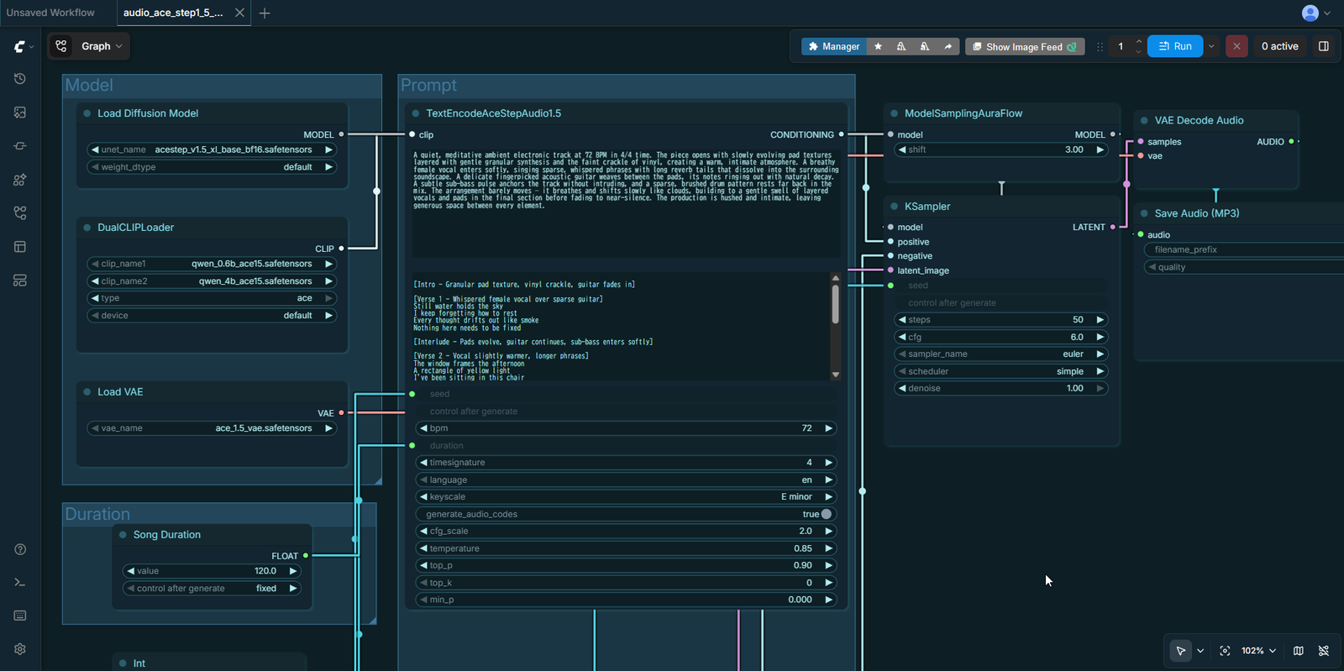
Task: Toggle the hide links icon
Action: 1324,651
